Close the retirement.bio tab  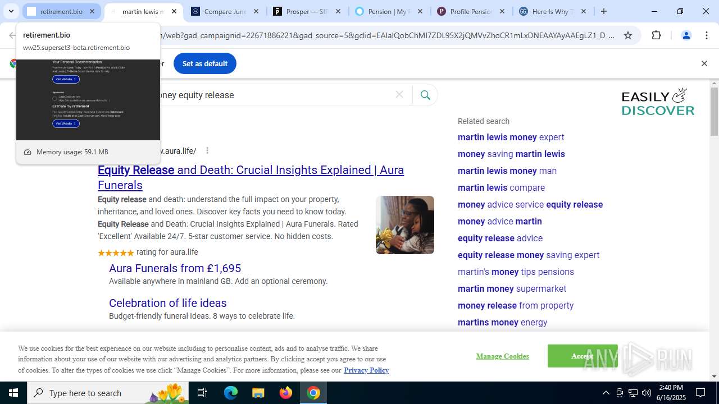click(92, 11)
